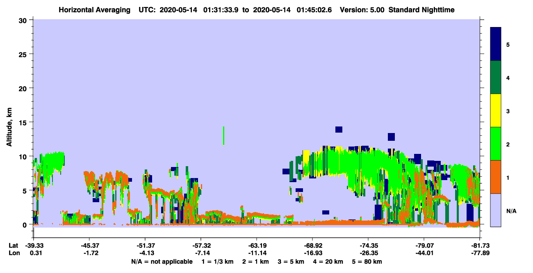Click latitude value -39.33
533x273 pixels.
(x=34, y=246)
